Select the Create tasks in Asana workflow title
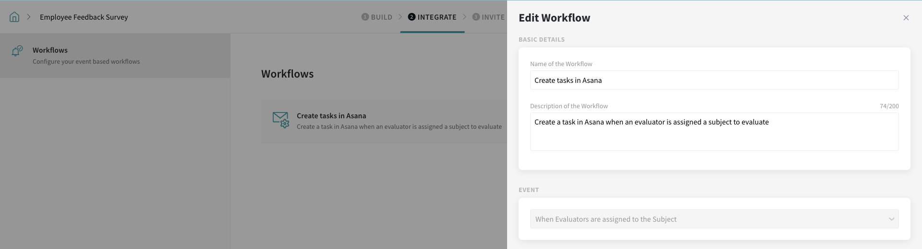922x249 pixels. click(331, 116)
